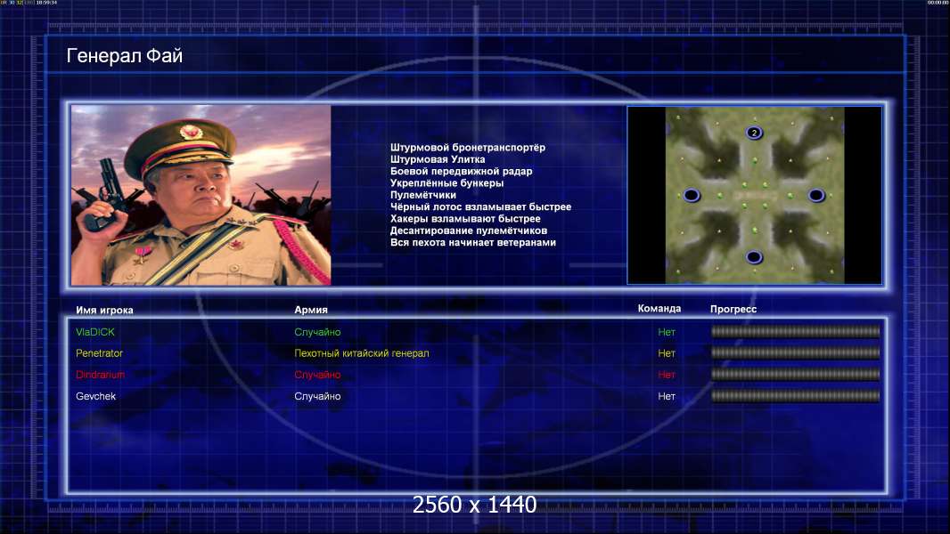The height and width of the screenshot is (534, 950).
Task: Select the bottom start position on the map
Action: [754, 257]
